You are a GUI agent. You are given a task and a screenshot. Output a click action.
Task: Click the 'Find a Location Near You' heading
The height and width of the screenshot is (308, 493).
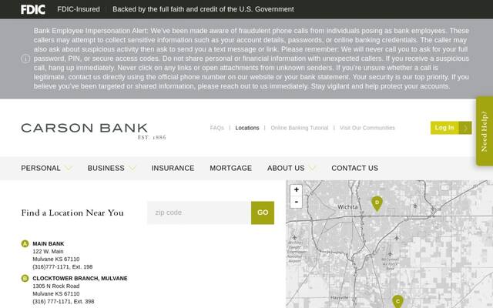pos(72,213)
